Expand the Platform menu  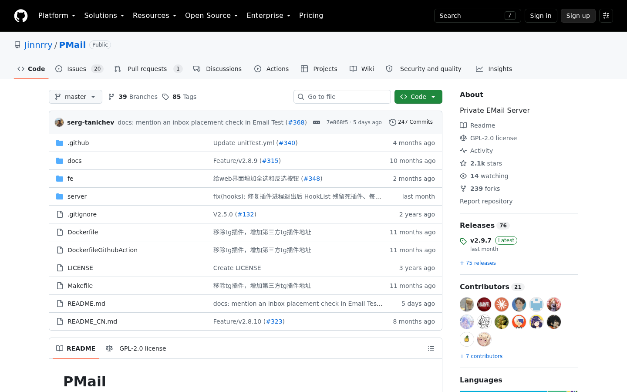[x=57, y=16]
